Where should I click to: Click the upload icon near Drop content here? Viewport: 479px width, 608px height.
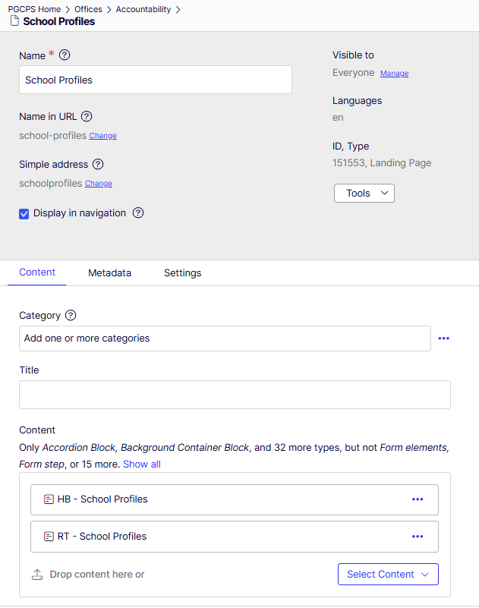click(37, 575)
